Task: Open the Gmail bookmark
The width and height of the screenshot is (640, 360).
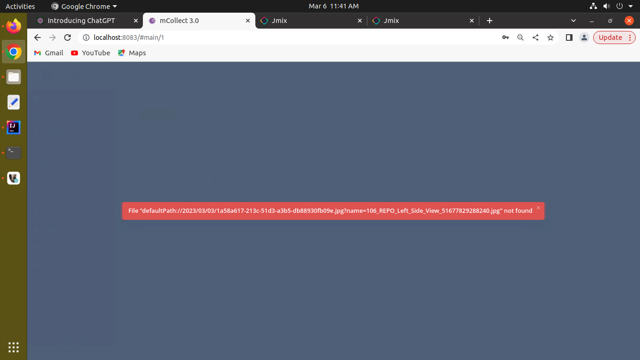Action: coord(49,53)
